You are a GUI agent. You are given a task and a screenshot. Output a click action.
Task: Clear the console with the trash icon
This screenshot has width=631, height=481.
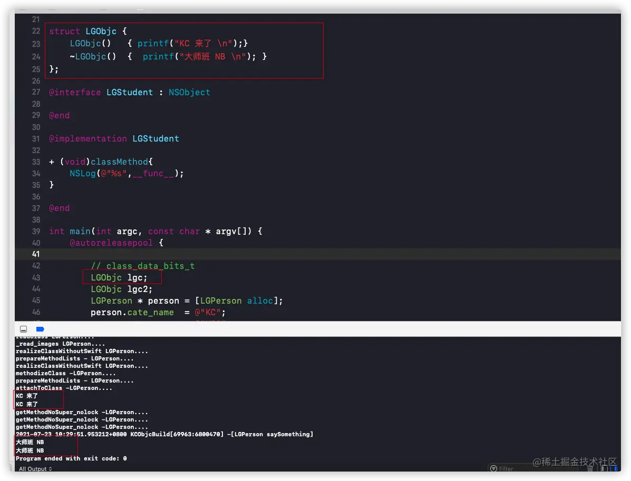click(x=590, y=468)
